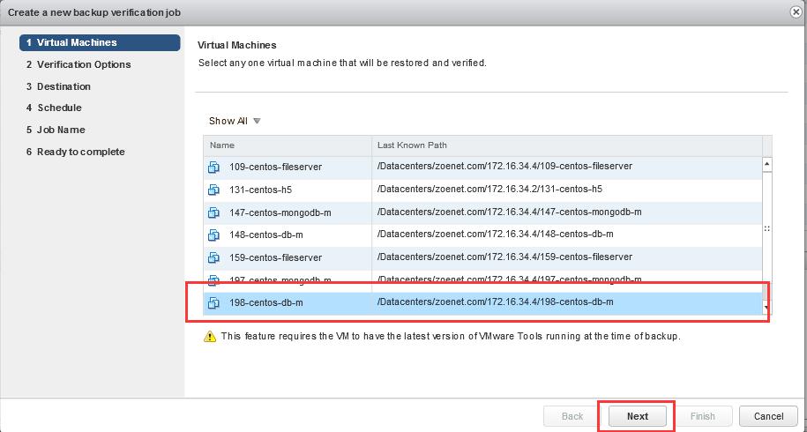The width and height of the screenshot is (807, 432).
Task: Select the 159-centos-fileserver row name
Action: [276, 257]
